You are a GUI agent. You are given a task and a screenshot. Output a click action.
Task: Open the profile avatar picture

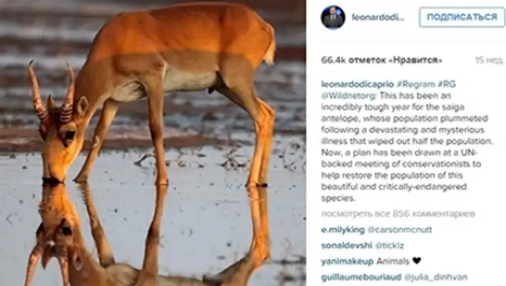pyautogui.click(x=333, y=17)
